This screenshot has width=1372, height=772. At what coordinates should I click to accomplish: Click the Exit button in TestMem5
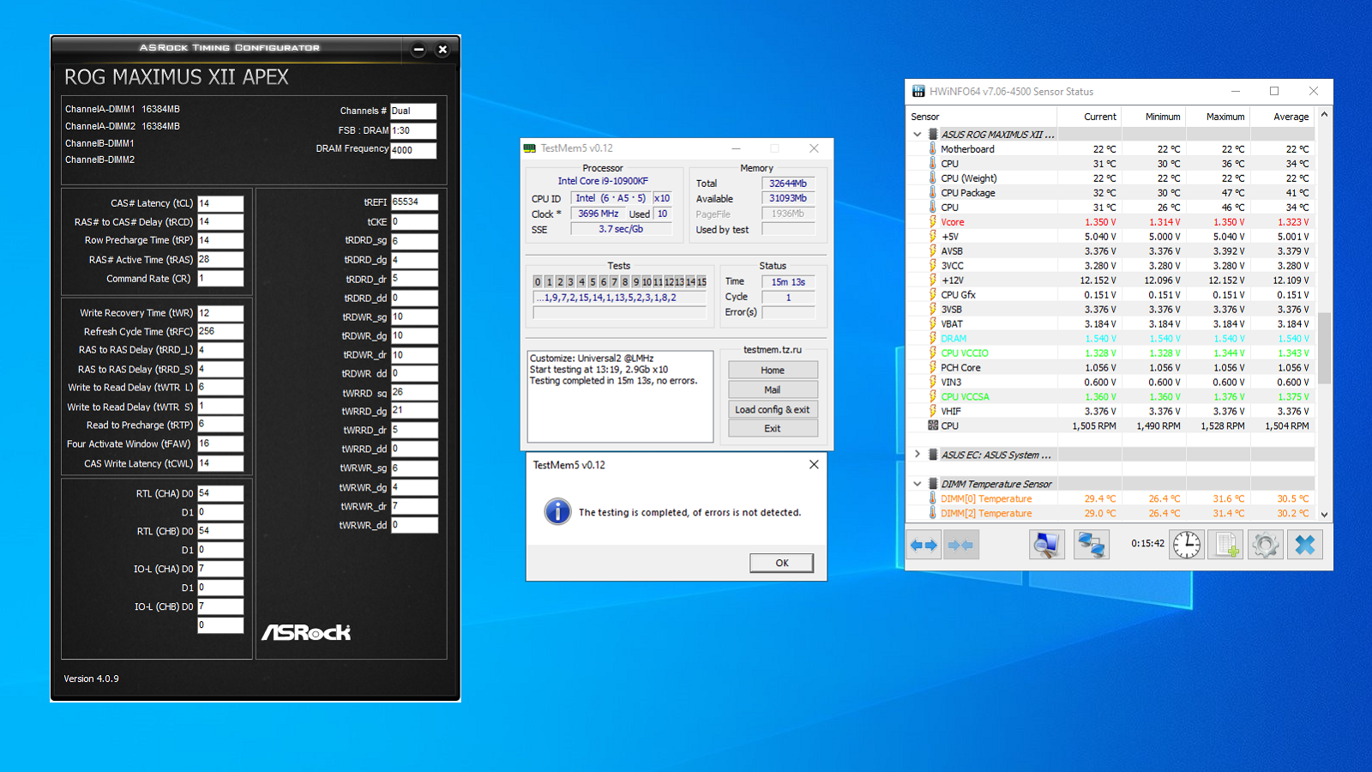tap(773, 429)
